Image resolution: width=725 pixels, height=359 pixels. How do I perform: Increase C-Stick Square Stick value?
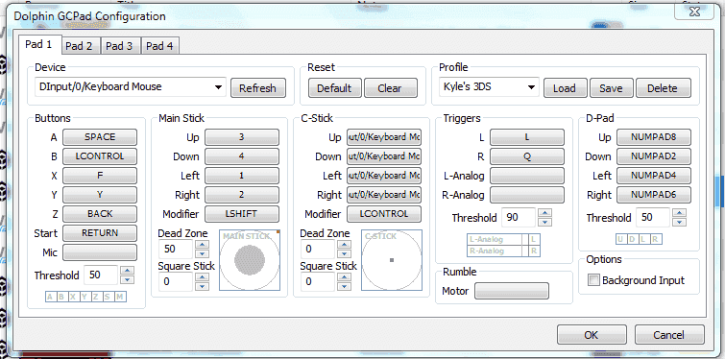344,276
